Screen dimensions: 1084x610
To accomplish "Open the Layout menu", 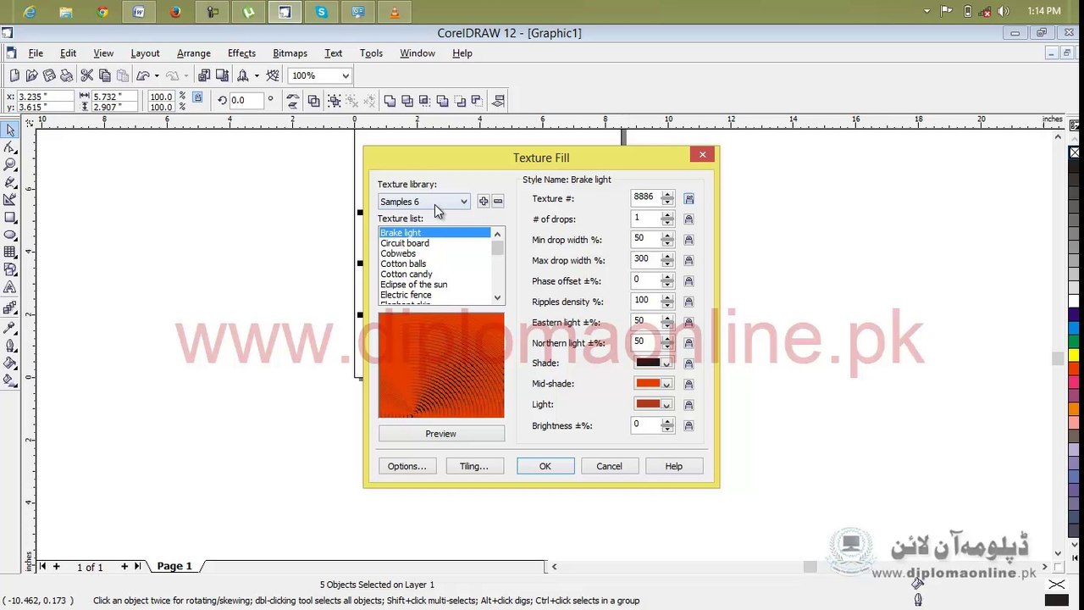I will pyautogui.click(x=145, y=53).
